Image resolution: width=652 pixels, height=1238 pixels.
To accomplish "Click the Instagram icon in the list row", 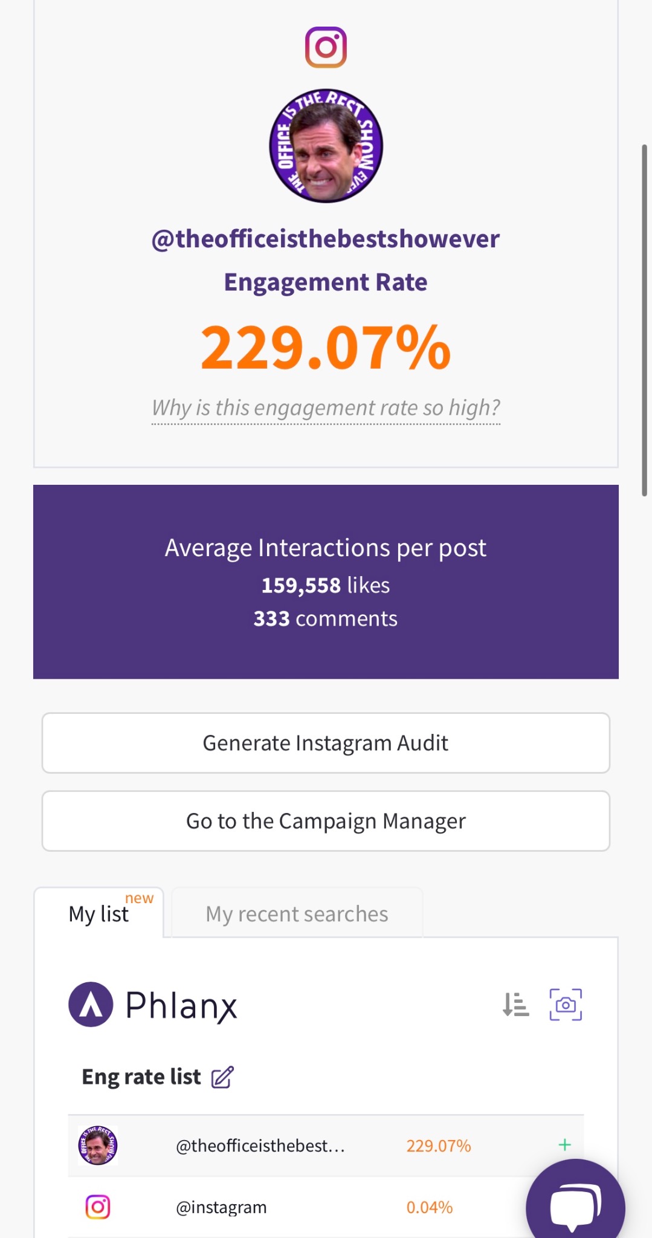I will (x=98, y=1207).
